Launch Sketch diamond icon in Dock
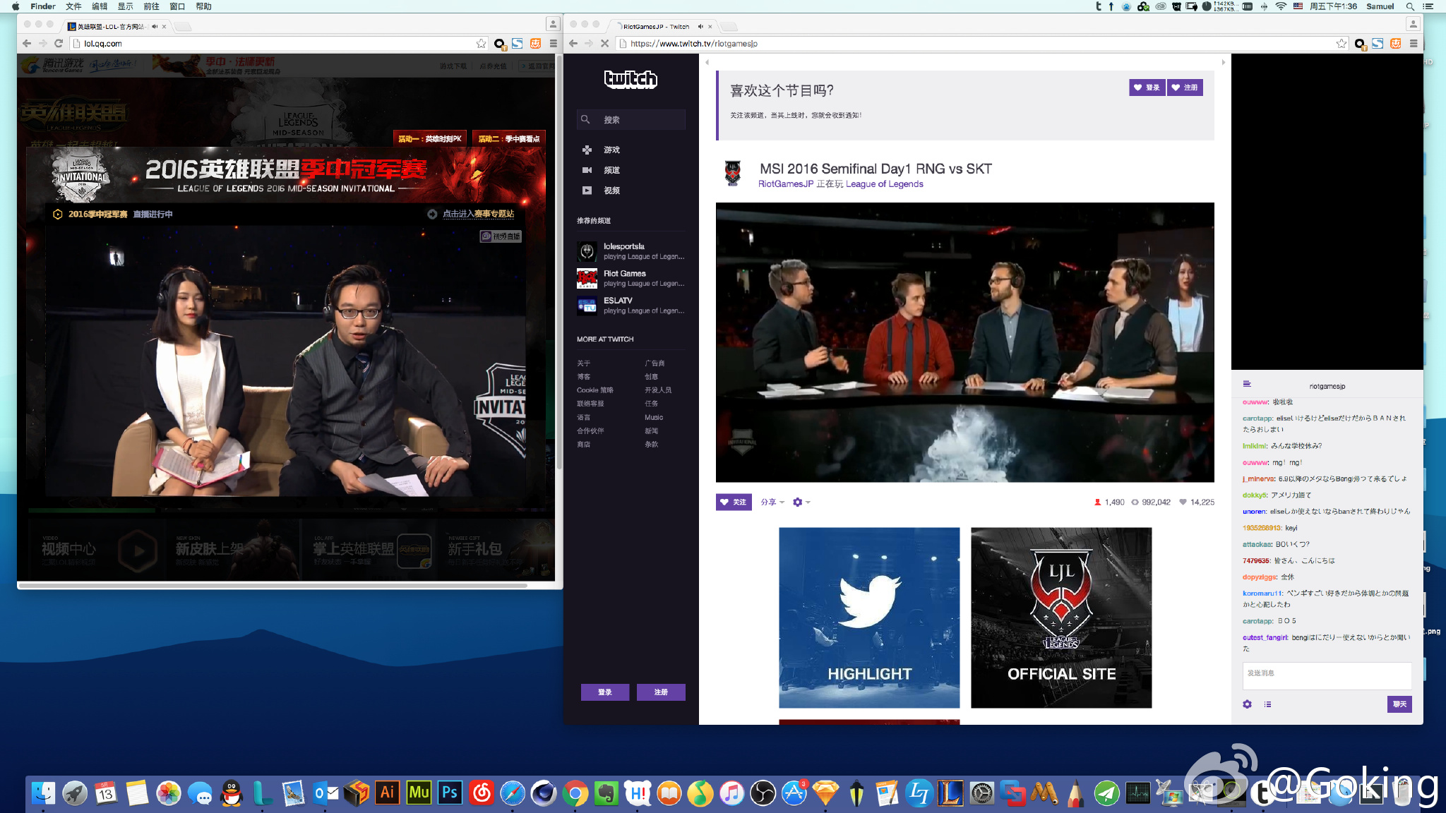The width and height of the screenshot is (1446, 813). [825, 793]
